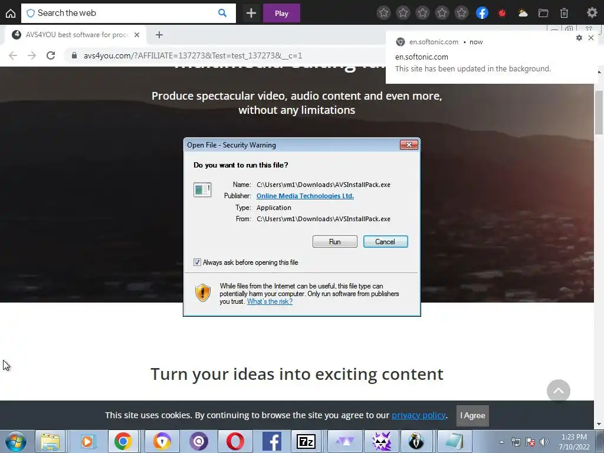
Task: Click the Turn your ideas into exciting content heading
Action: pyautogui.click(x=297, y=374)
